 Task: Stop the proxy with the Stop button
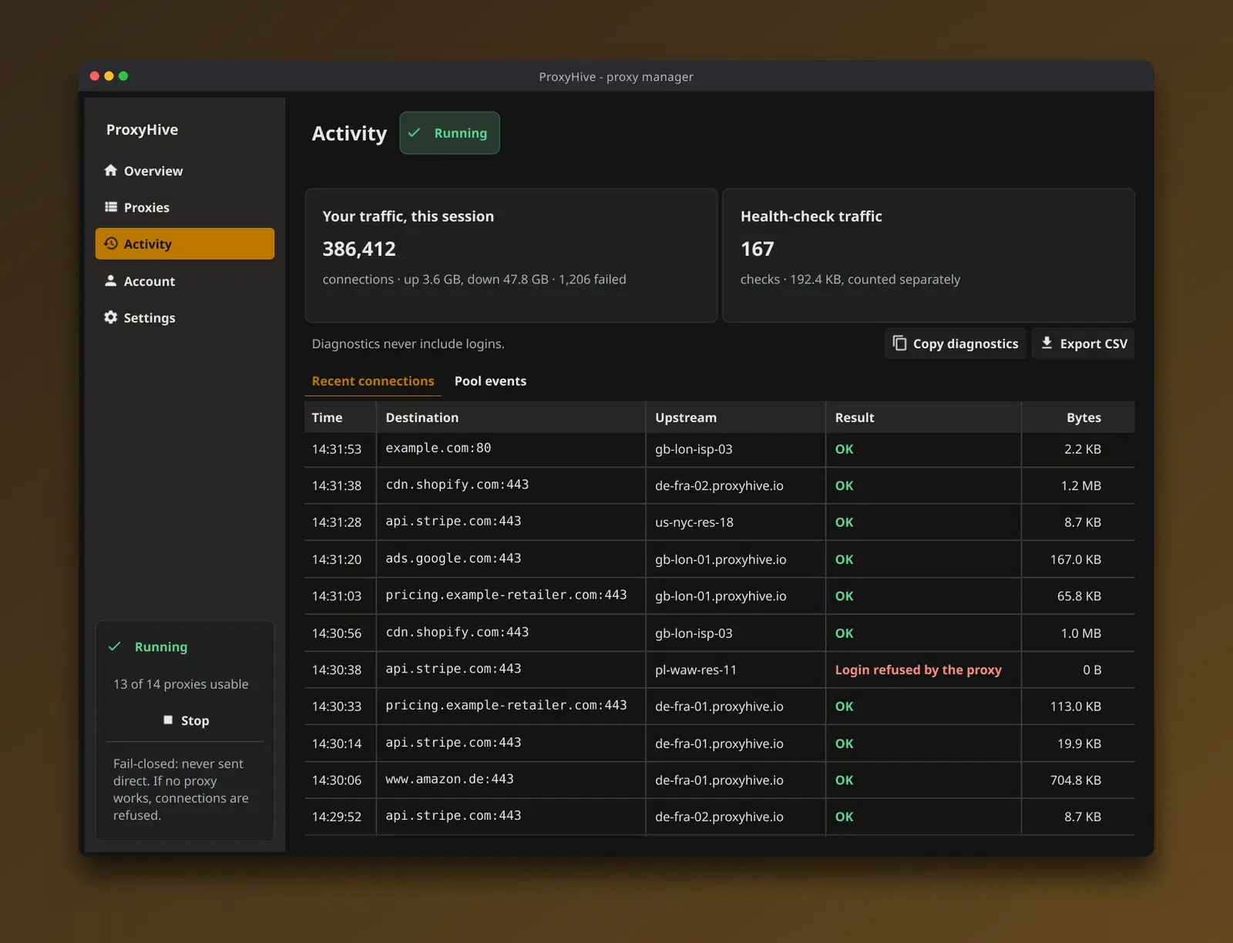[185, 720]
